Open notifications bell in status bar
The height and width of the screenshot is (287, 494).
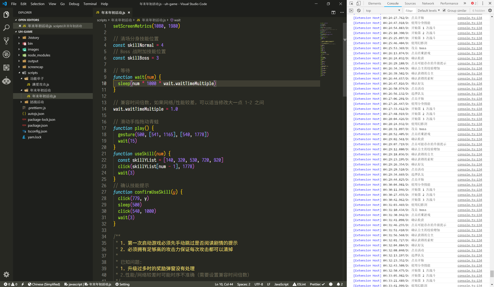coord(340,284)
